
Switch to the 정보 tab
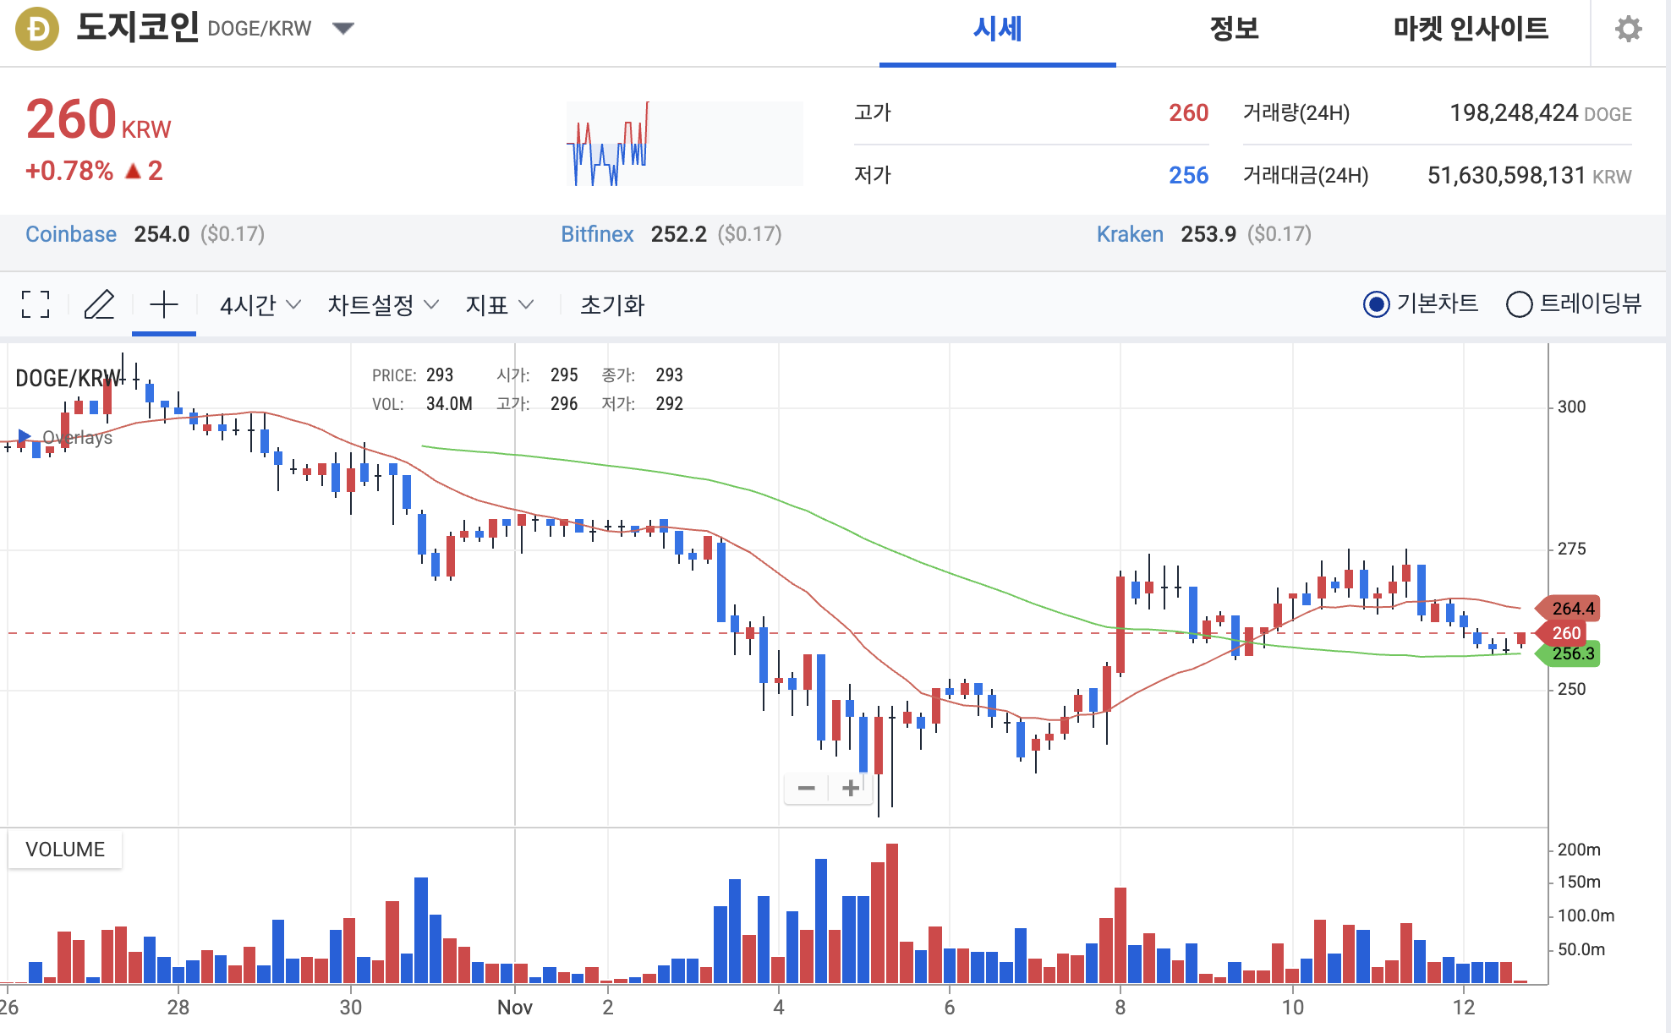(1234, 30)
